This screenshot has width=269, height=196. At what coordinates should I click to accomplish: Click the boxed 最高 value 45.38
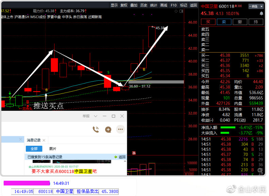[225, 87]
